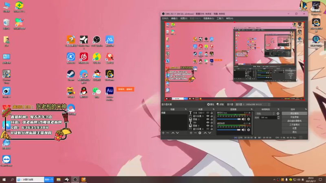The image size is (326, 183).
Task: Mute the desktop audio speaker icon
Action: 244,130
